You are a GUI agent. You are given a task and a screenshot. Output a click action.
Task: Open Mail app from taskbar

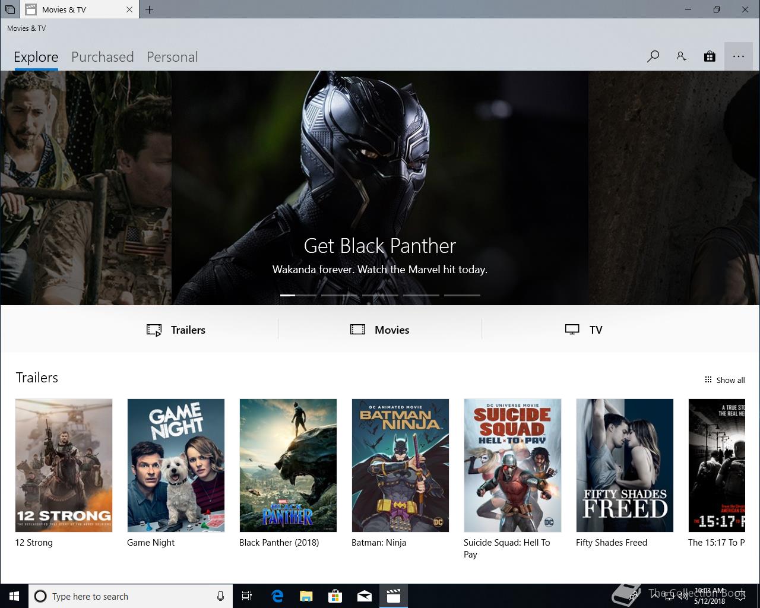point(365,596)
